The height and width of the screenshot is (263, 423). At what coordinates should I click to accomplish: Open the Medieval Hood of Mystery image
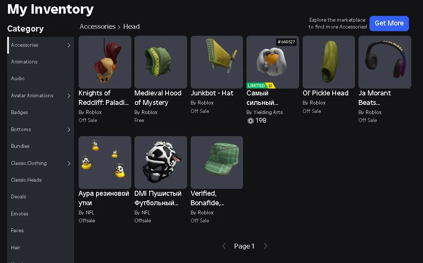(161, 62)
